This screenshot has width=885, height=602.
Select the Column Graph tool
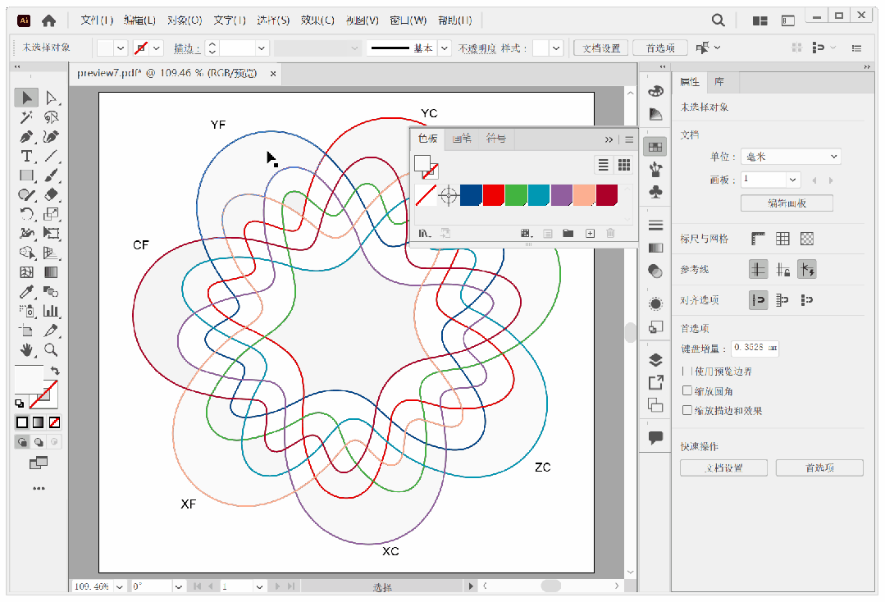coord(51,311)
